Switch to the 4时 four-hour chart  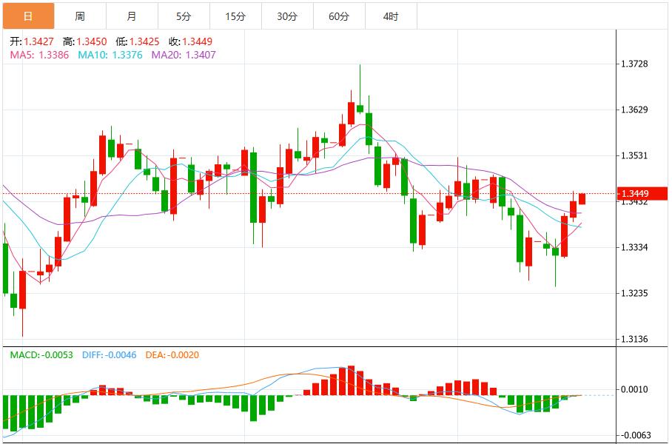[390, 14]
